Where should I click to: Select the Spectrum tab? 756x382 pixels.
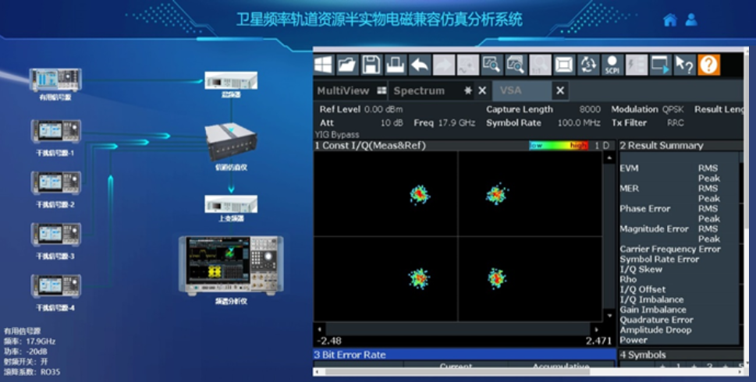(x=419, y=90)
